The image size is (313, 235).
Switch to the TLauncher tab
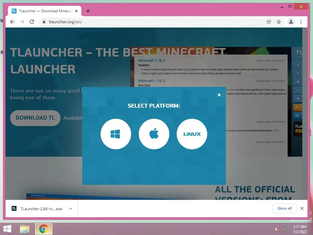(45, 11)
